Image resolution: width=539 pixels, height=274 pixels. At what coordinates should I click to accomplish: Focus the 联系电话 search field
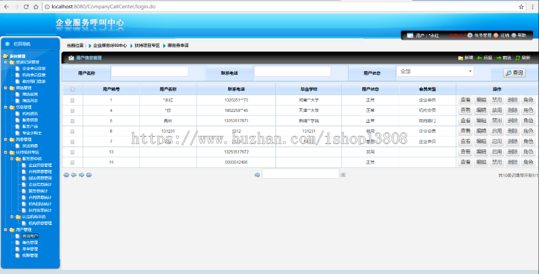click(x=292, y=71)
